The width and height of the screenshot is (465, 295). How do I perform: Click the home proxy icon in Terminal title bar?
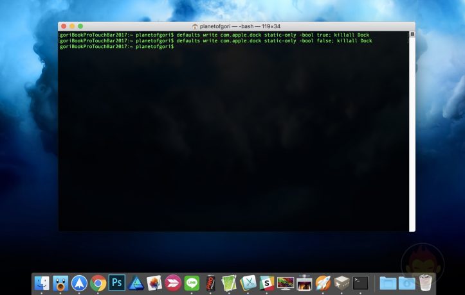pyautogui.click(x=195, y=26)
